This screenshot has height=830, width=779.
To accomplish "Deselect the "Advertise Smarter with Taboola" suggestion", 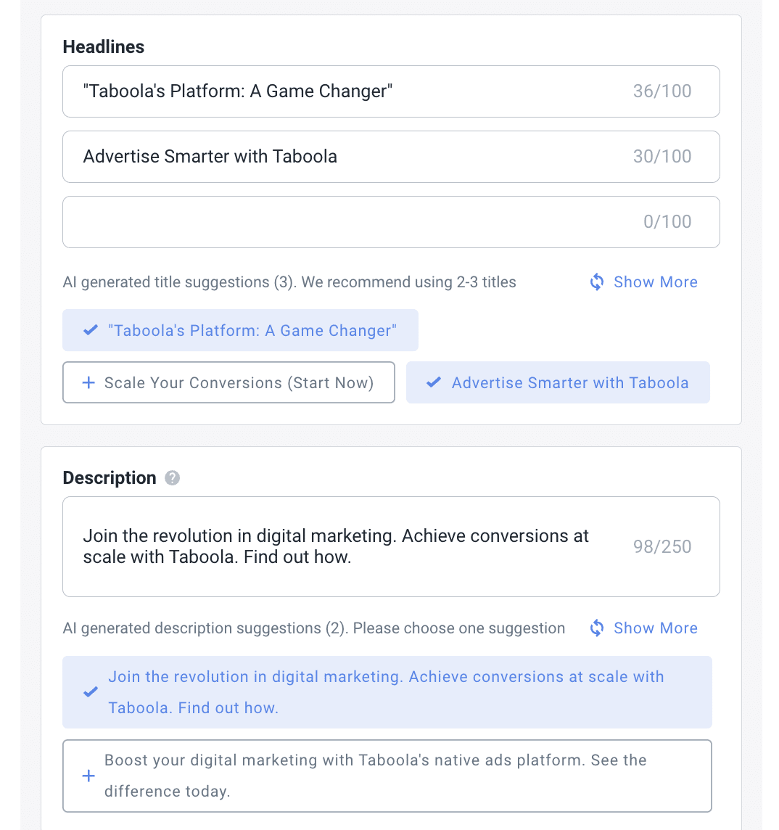I will [x=558, y=382].
